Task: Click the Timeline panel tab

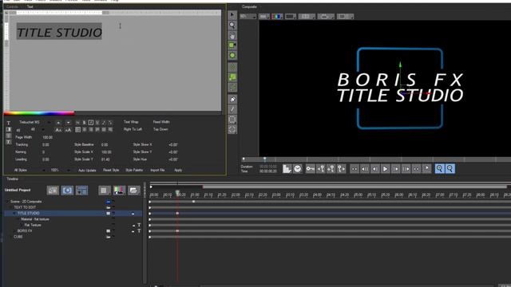Action: pos(13,179)
